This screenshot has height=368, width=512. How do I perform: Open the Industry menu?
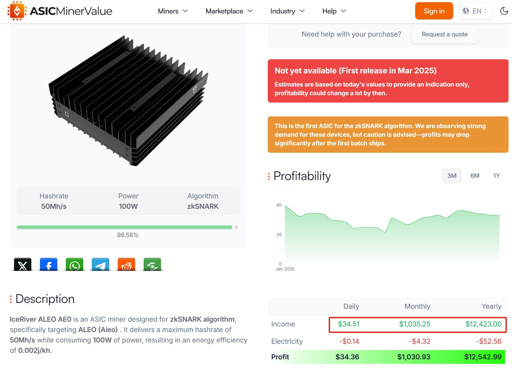(x=287, y=11)
